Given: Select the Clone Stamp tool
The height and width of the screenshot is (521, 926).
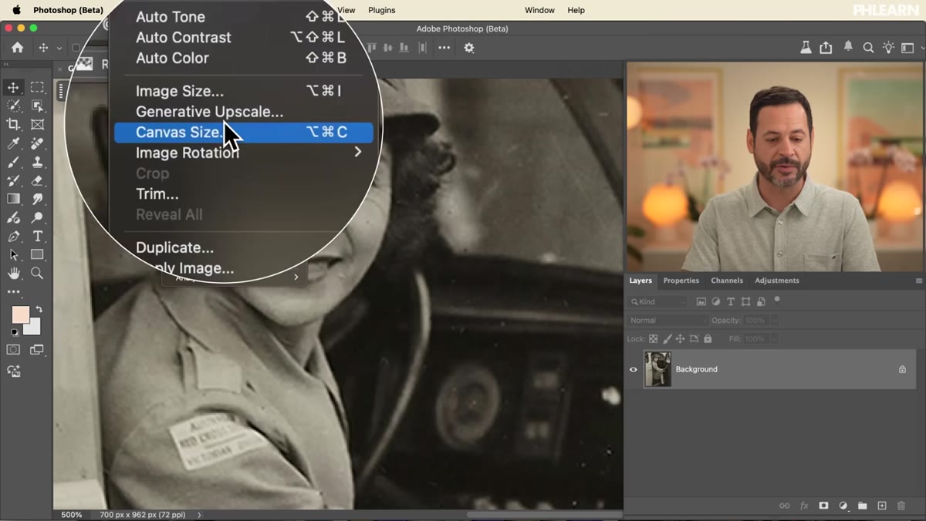Looking at the screenshot, I should pos(37,162).
